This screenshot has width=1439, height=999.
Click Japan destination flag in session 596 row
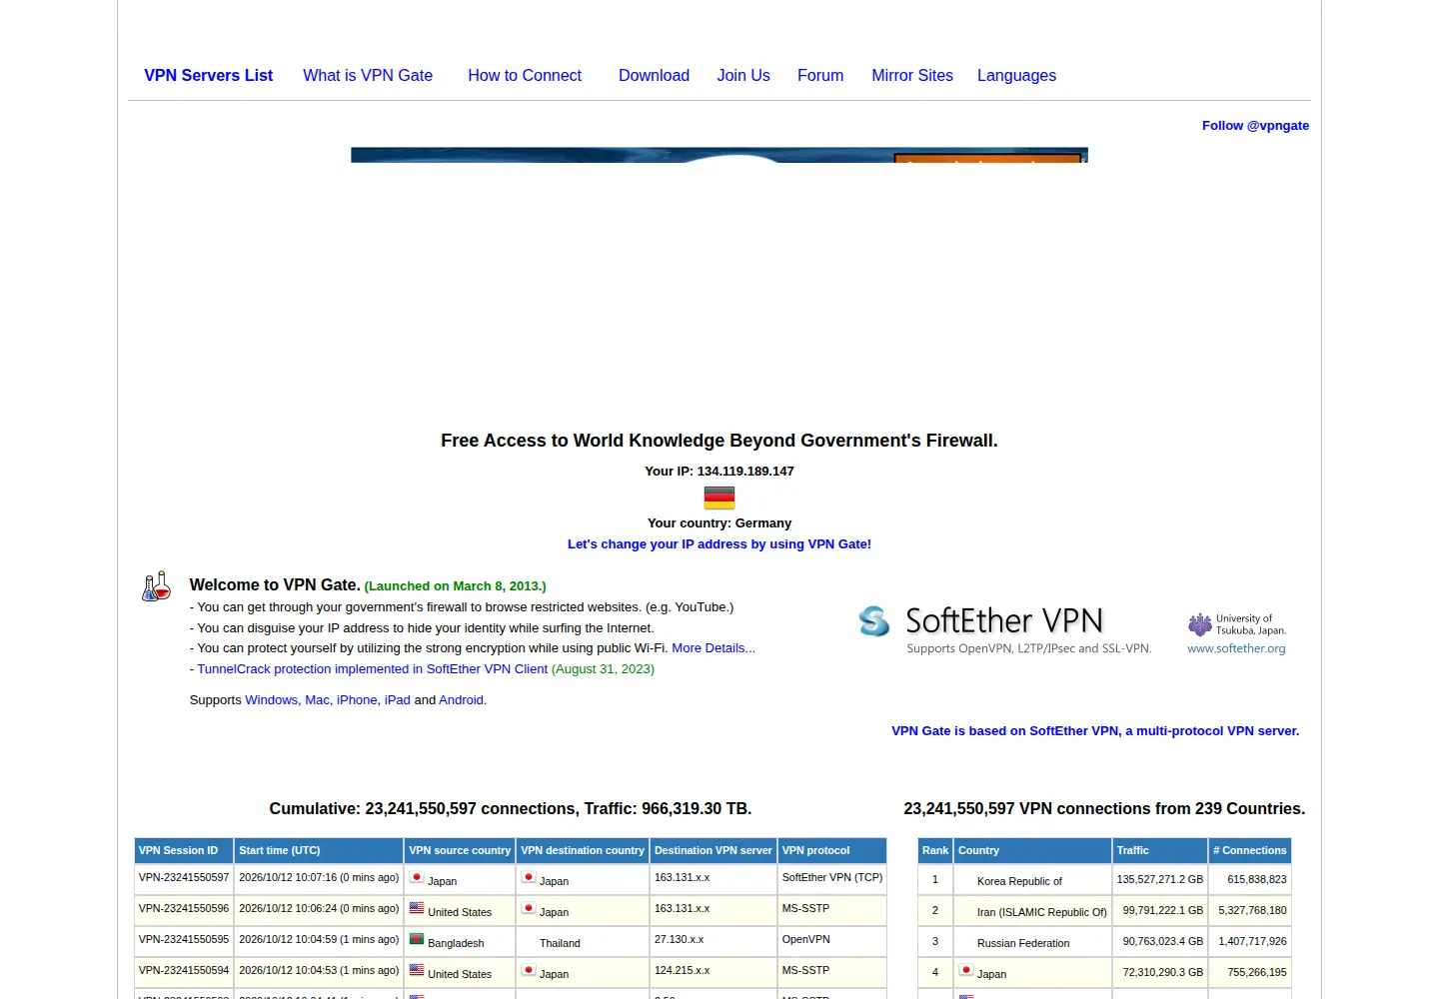coord(529,908)
